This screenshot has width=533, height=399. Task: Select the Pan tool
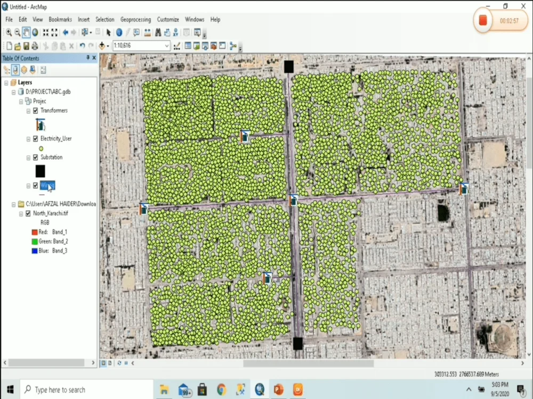[26, 32]
